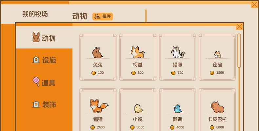Click the 6000 coin price of 卡皮巴拉
Screen dimensions: 259x131
[217, 127]
